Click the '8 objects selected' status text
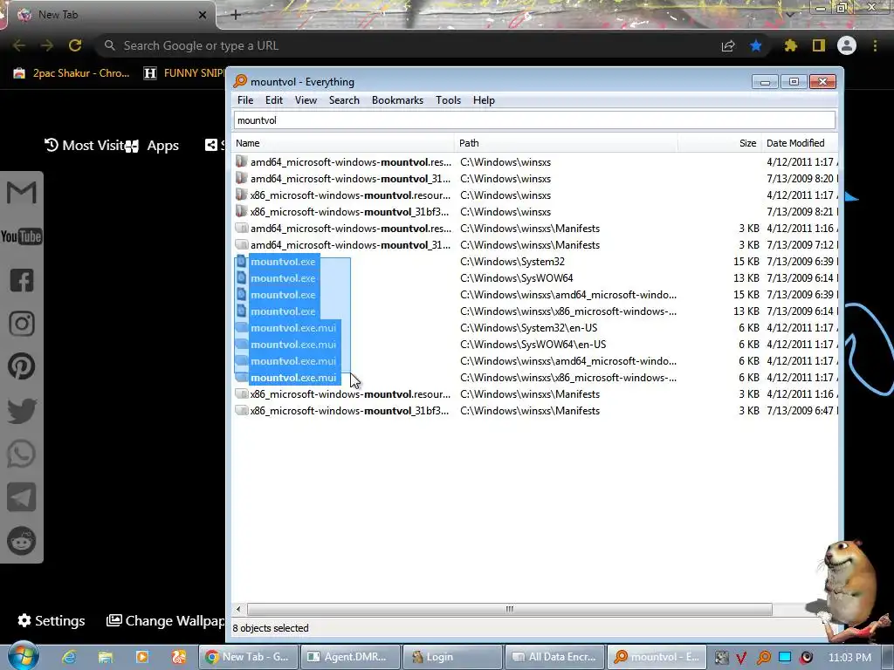The image size is (894, 670). 271,628
